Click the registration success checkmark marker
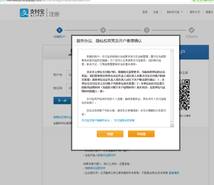 (x=192, y=30)
